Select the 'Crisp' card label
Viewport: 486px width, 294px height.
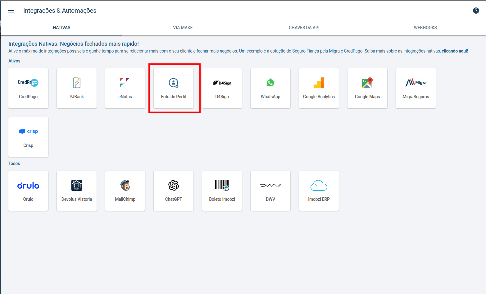(x=28, y=145)
